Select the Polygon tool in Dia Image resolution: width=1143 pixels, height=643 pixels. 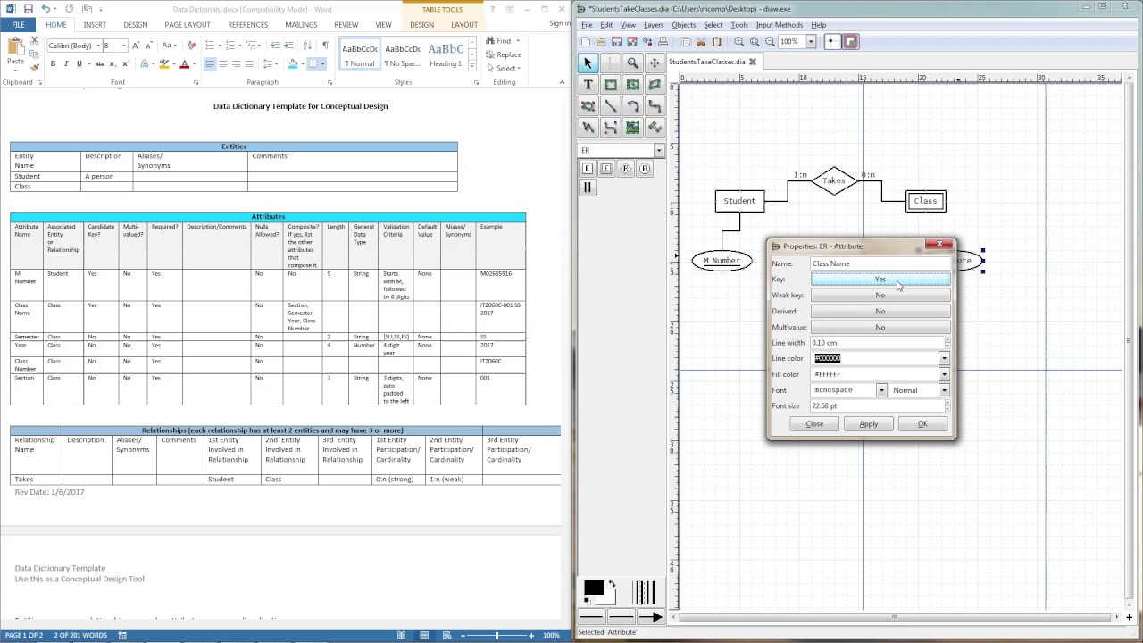655,85
